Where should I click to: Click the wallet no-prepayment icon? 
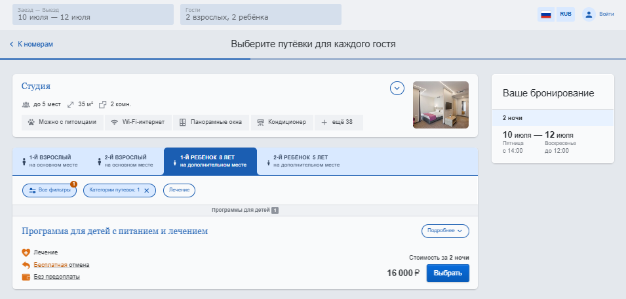click(x=26, y=277)
